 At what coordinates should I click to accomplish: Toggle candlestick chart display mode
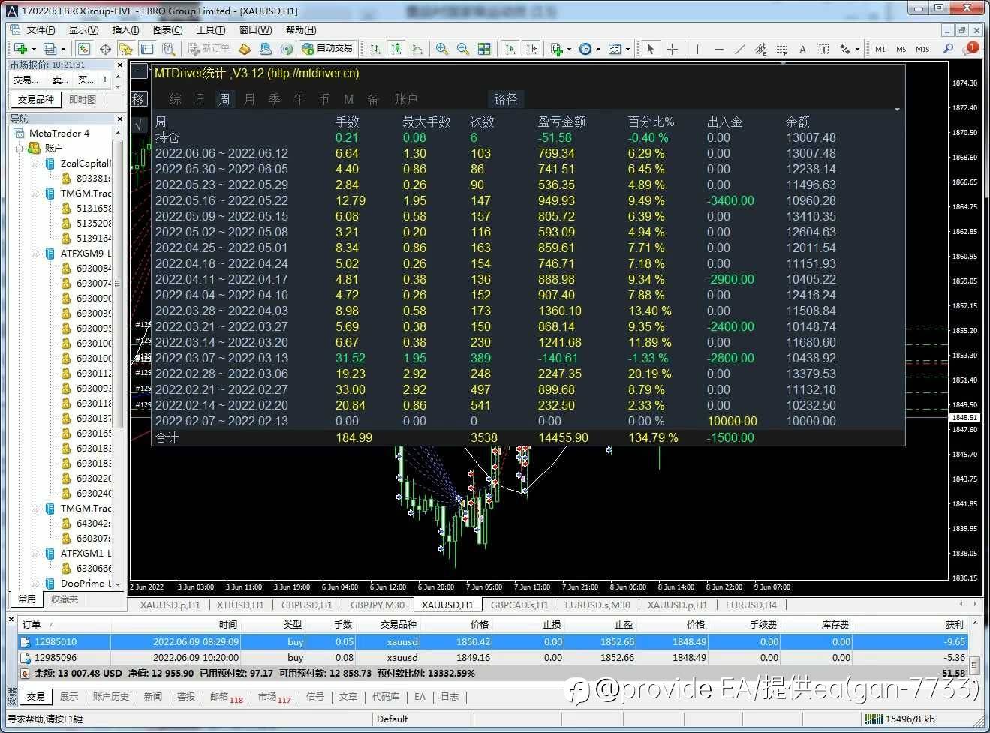396,49
